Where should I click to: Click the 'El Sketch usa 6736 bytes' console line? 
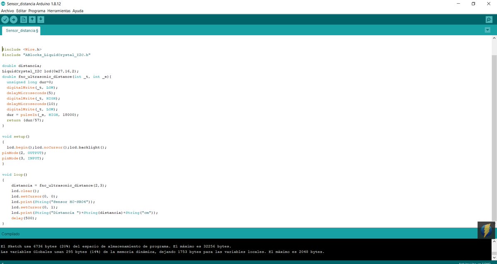(x=116, y=246)
